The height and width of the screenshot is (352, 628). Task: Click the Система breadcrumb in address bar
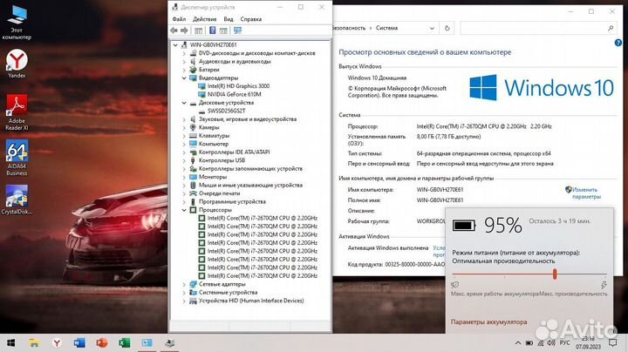point(386,28)
